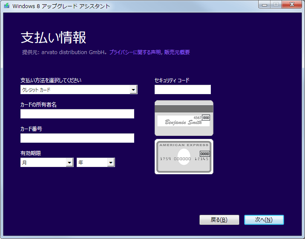Click the 有効期限 label

31,153
